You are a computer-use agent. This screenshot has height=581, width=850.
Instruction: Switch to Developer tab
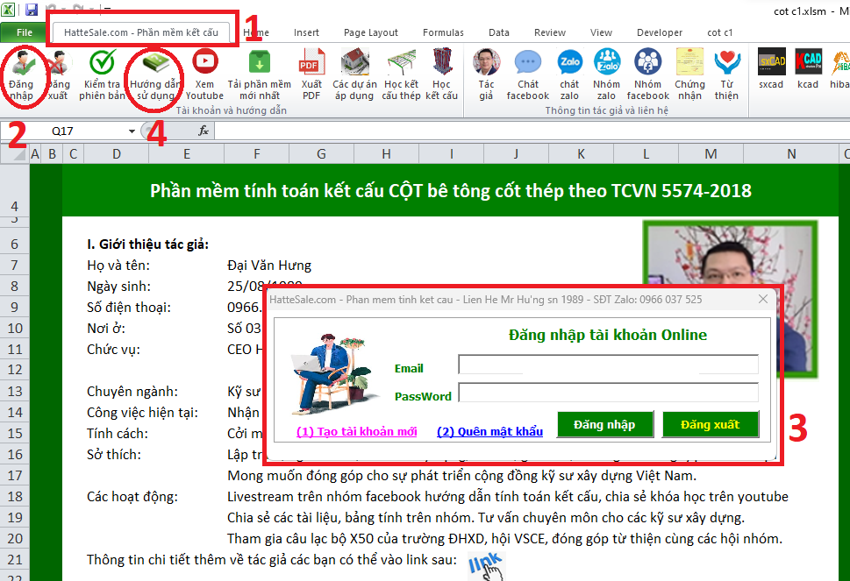point(659,32)
